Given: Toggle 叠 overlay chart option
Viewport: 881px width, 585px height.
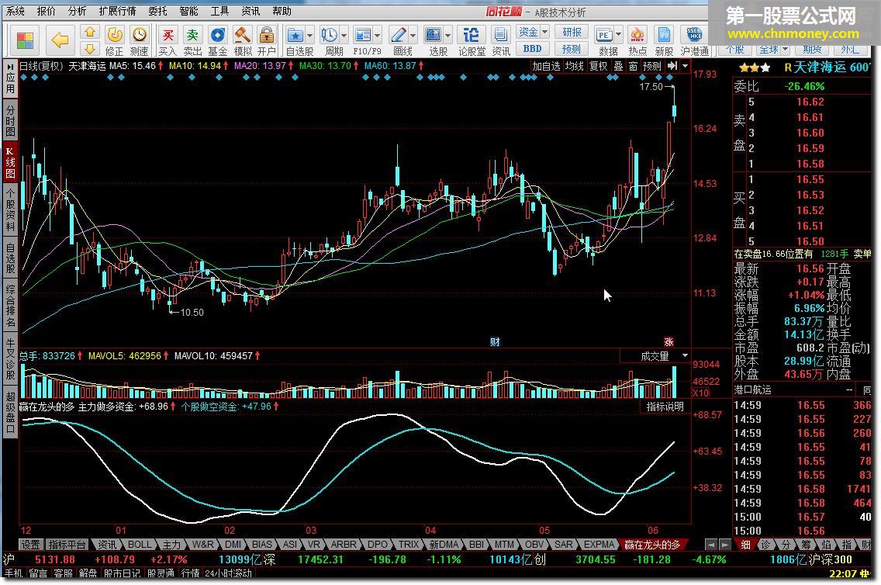Looking at the screenshot, I should tap(619, 66).
